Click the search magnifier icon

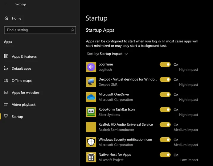[x=72, y=30]
